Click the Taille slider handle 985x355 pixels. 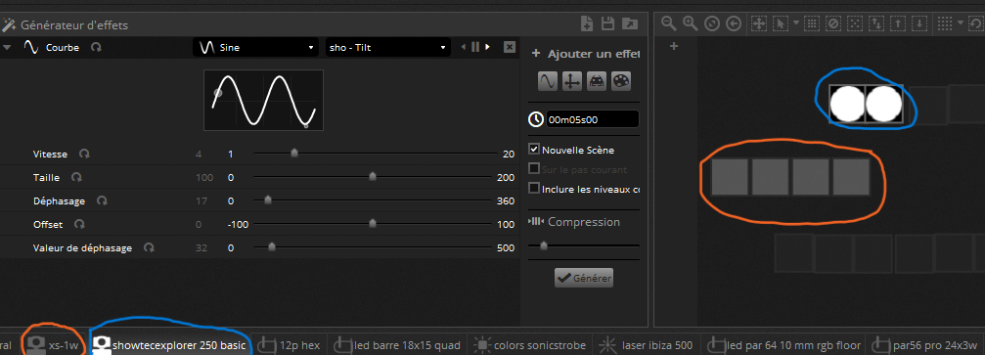pyautogui.click(x=373, y=177)
